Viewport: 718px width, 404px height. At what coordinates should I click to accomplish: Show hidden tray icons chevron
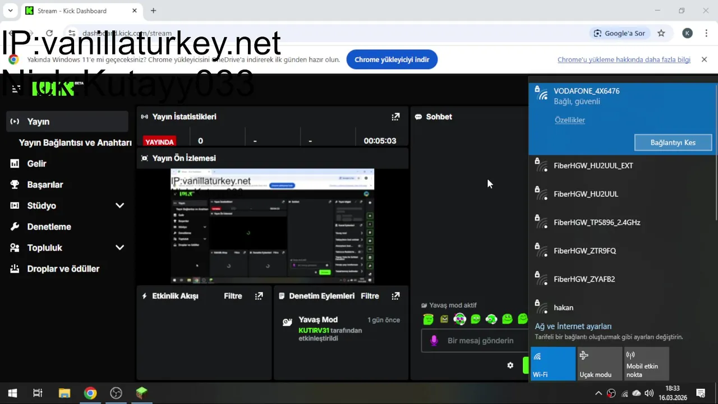tap(599, 393)
